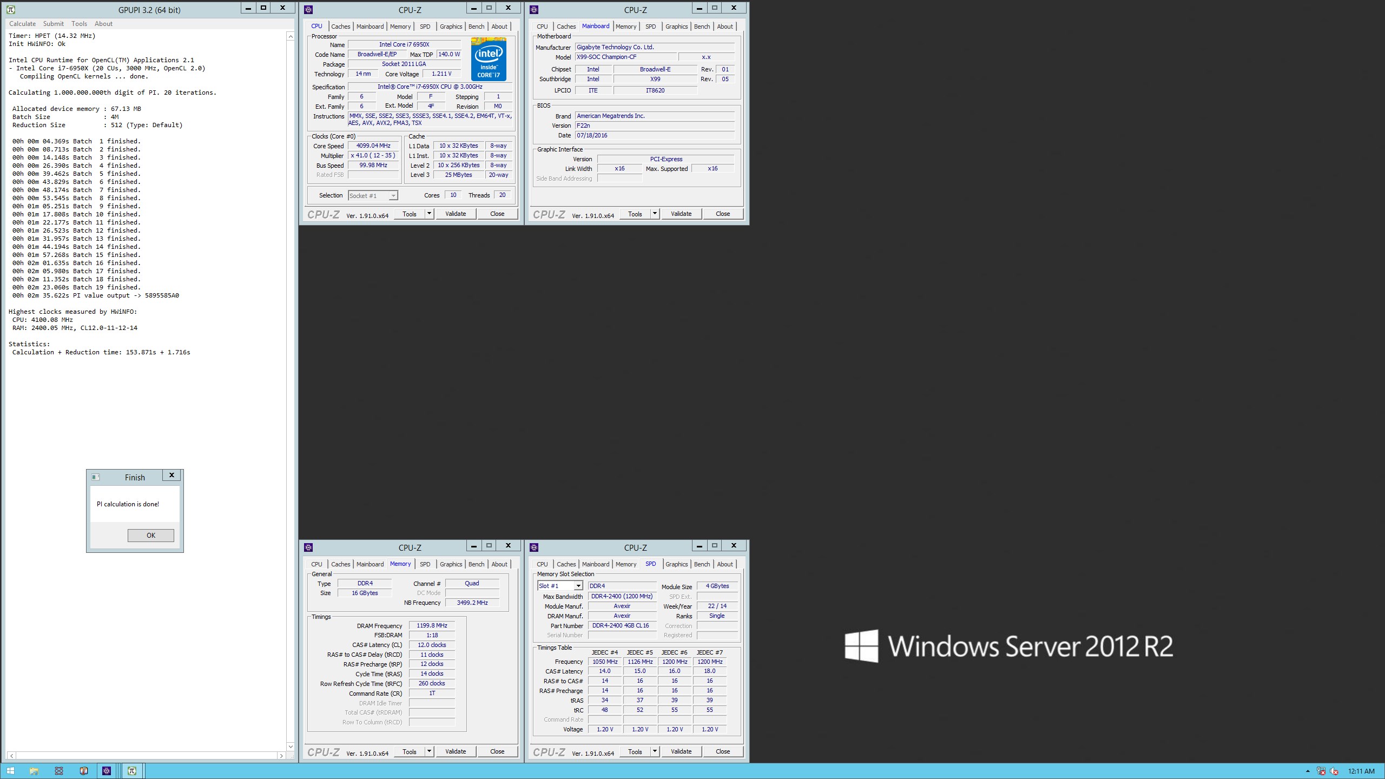Open the Tools dropdown arrow in CPU-Z Mainboard window
1385x779 pixels.
(655, 214)
